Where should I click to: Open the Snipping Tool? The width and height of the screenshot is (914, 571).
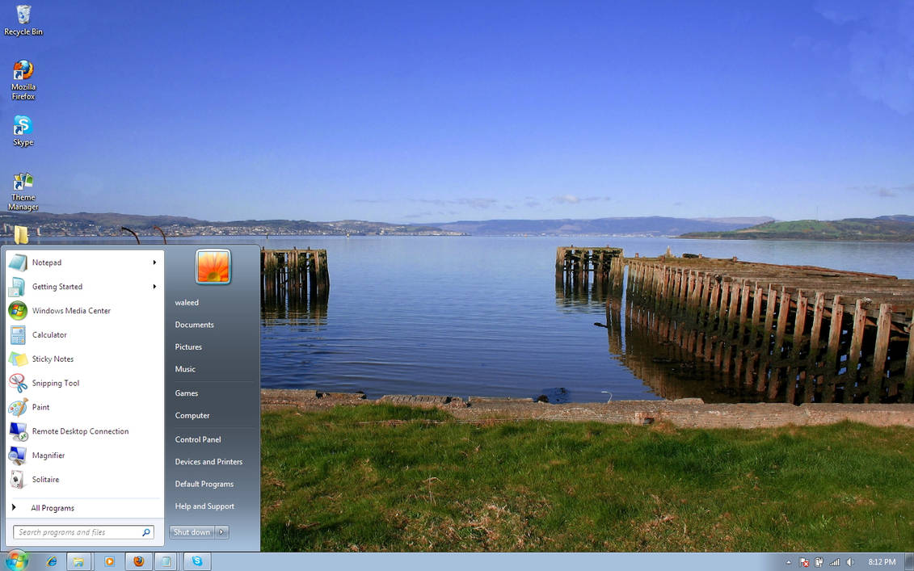click(x=56, y=383)
